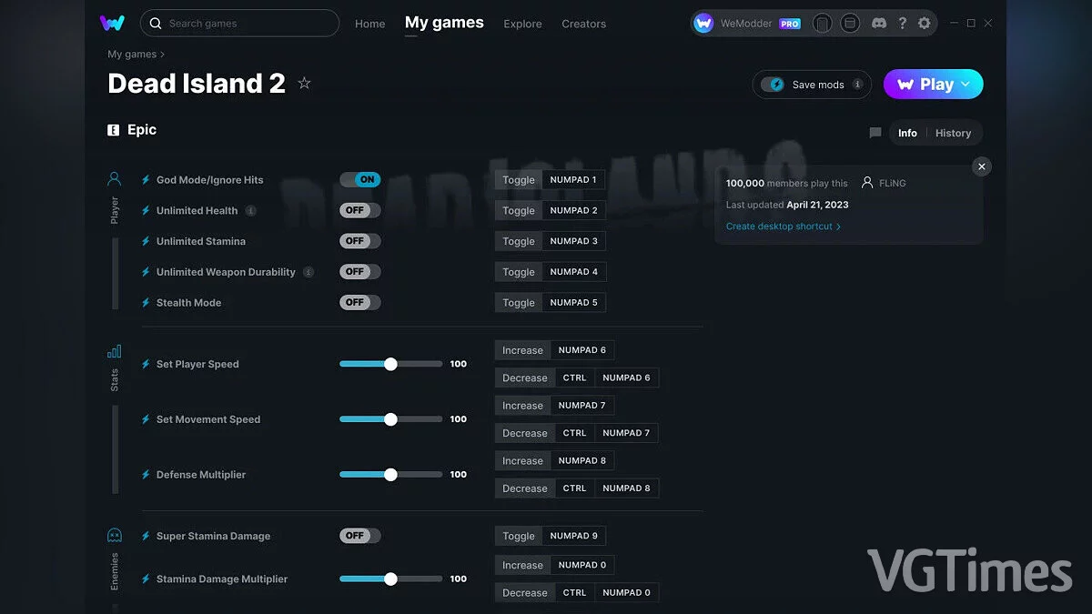Click the lightning icon next to Stealth Mode
1092x614 pixels.
click(x=146, y=303)
